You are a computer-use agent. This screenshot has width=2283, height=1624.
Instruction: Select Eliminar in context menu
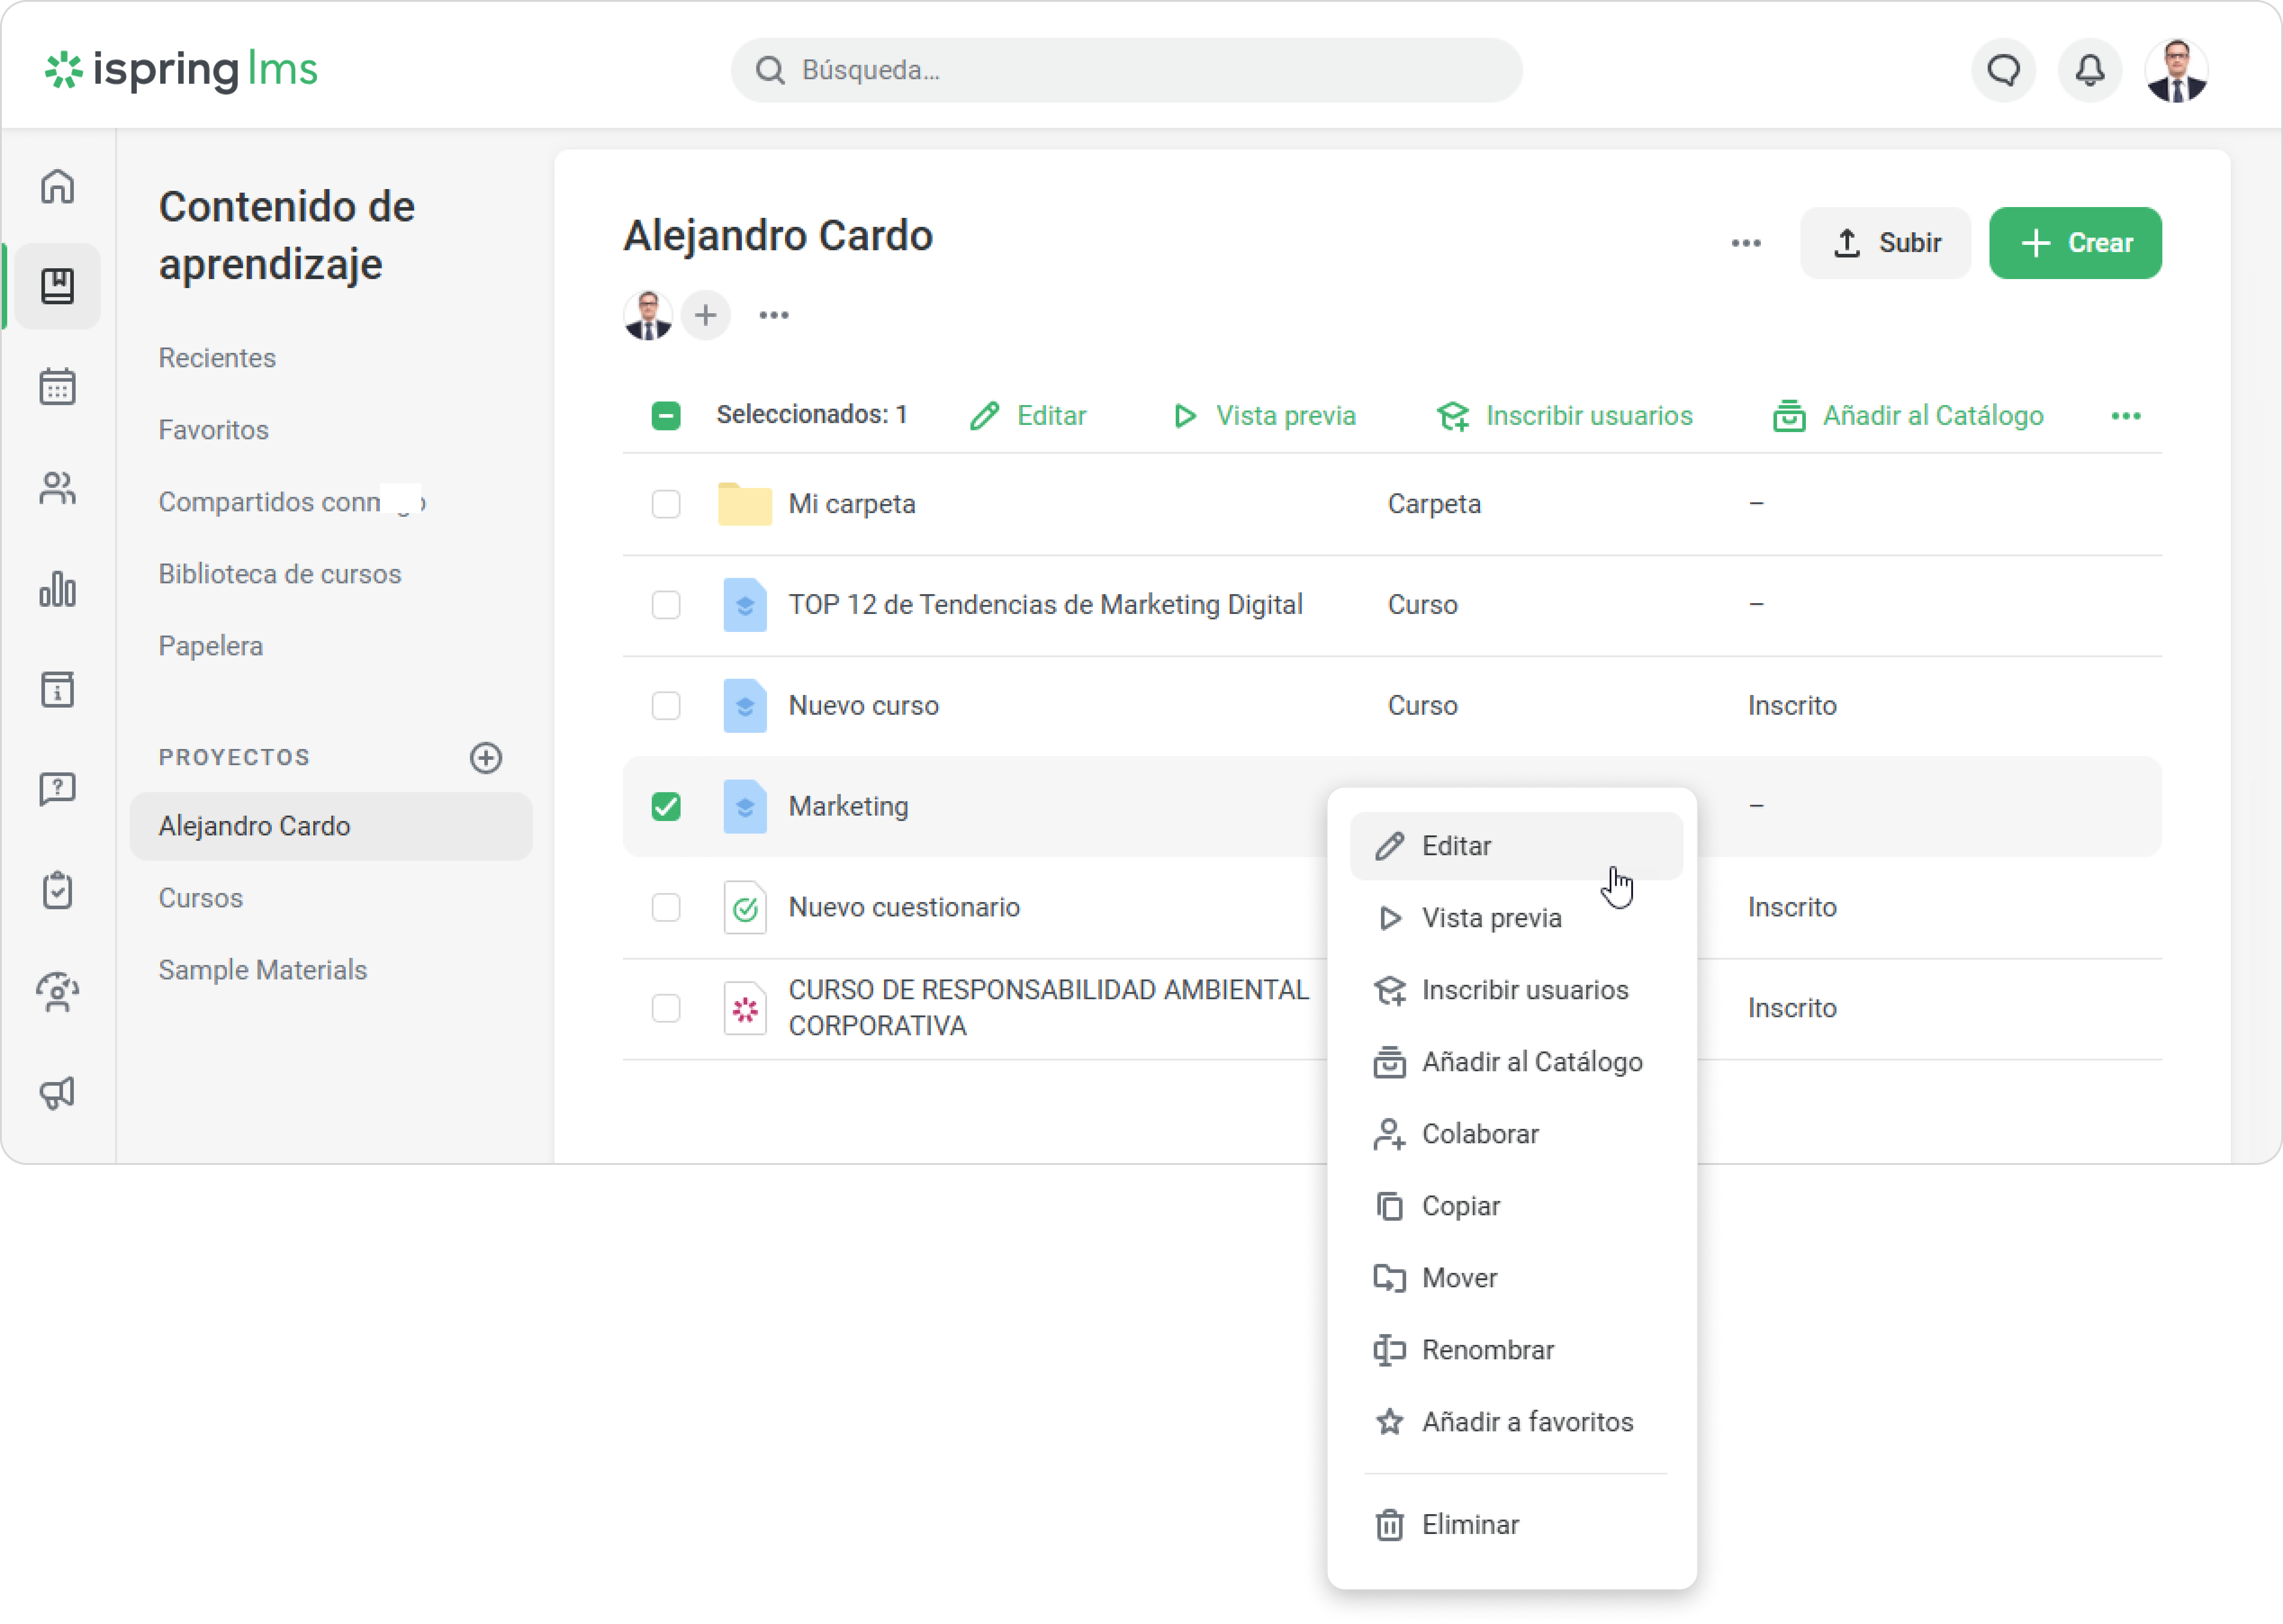(x=1469, y=1524)
